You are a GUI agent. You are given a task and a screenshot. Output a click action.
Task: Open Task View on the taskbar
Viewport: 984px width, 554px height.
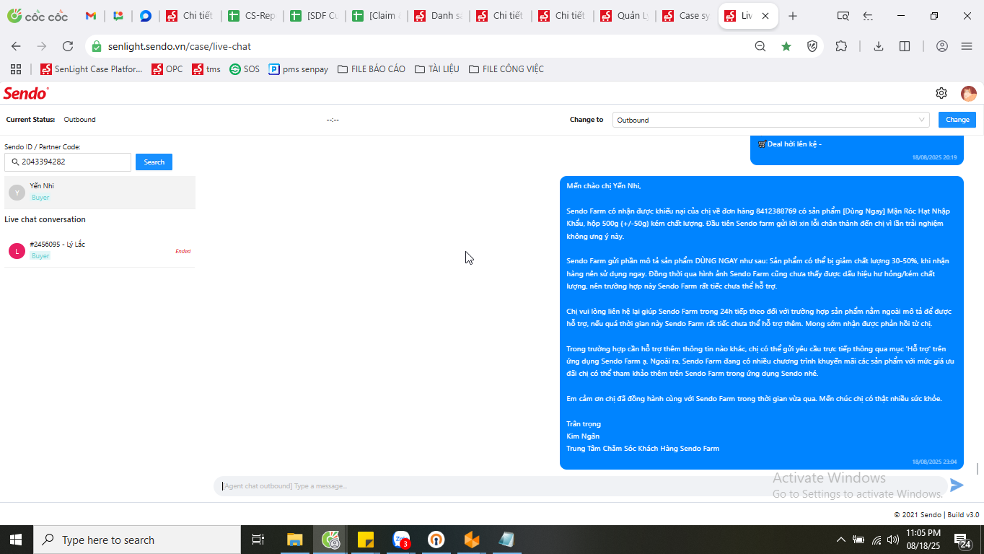[258, 540]
